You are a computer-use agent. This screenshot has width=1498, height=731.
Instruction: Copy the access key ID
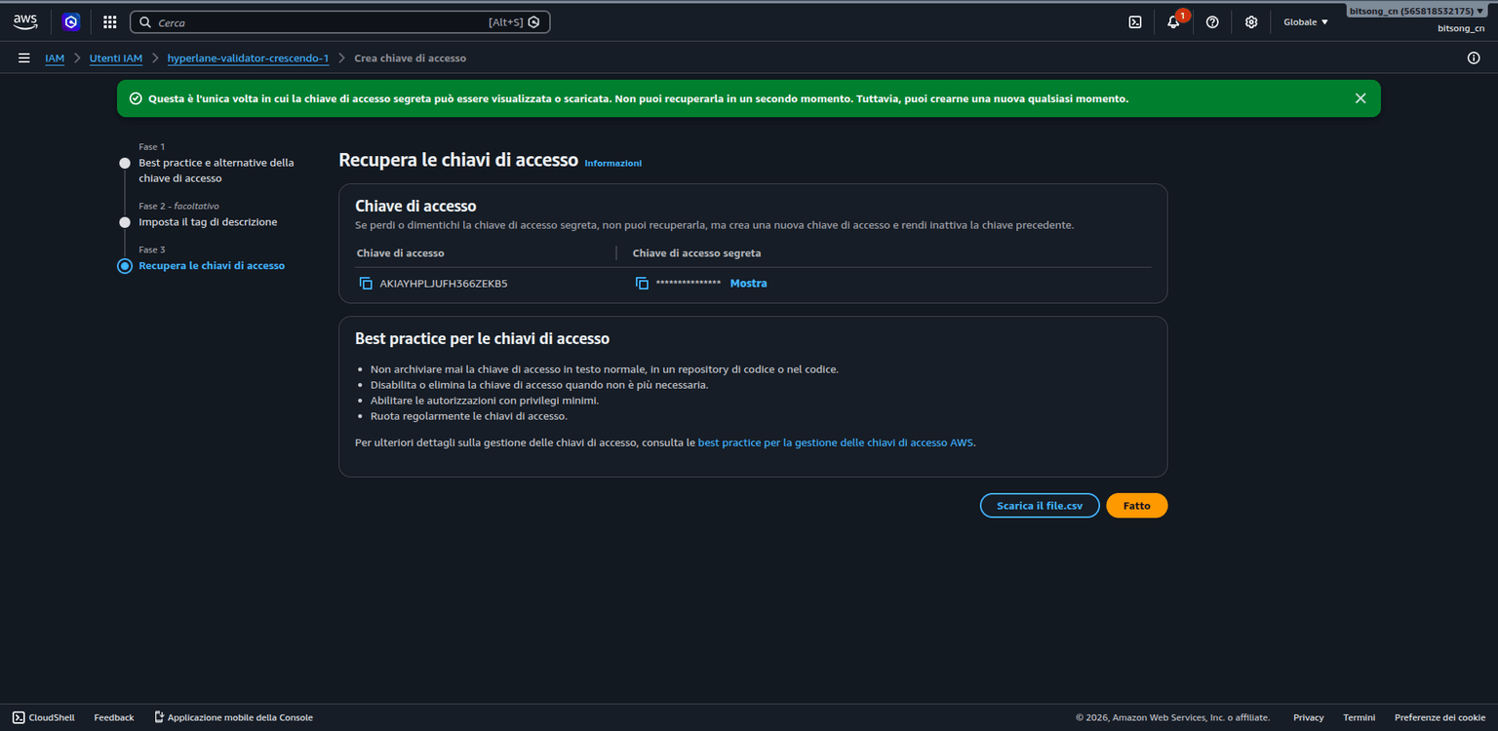pyautogui.click(x=366, y=284)
